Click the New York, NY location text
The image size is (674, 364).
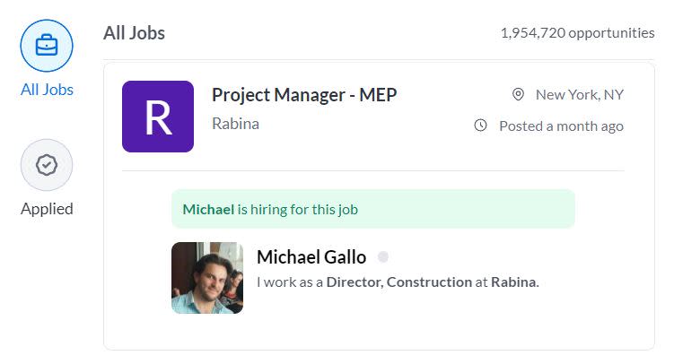click(x=579, y=94)
